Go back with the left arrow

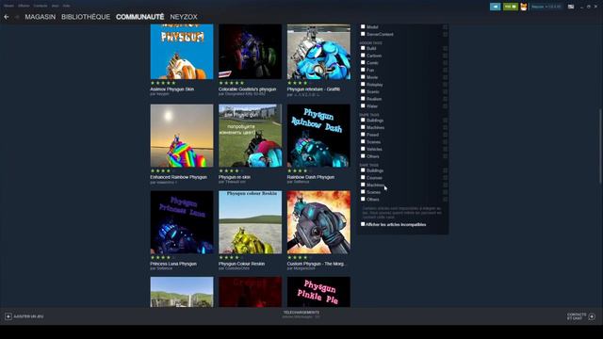coord(7,17)
